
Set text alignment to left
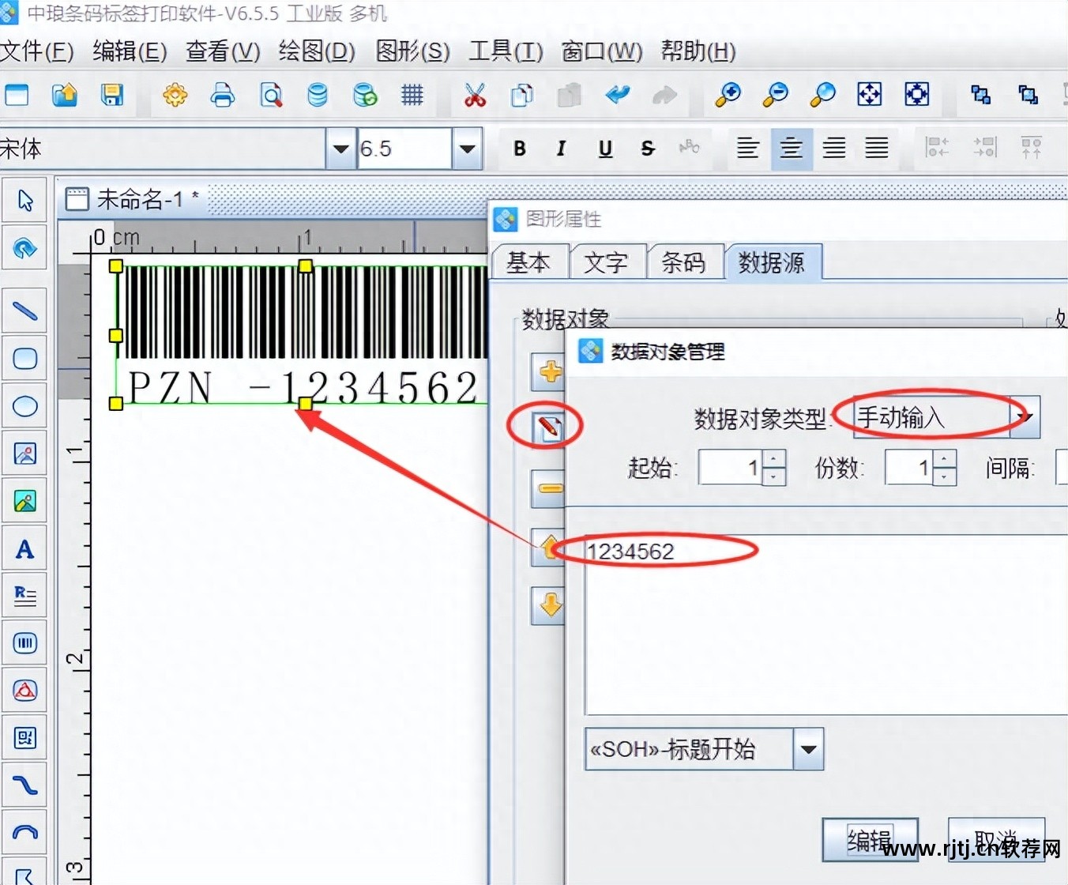[x=747, y=147]
